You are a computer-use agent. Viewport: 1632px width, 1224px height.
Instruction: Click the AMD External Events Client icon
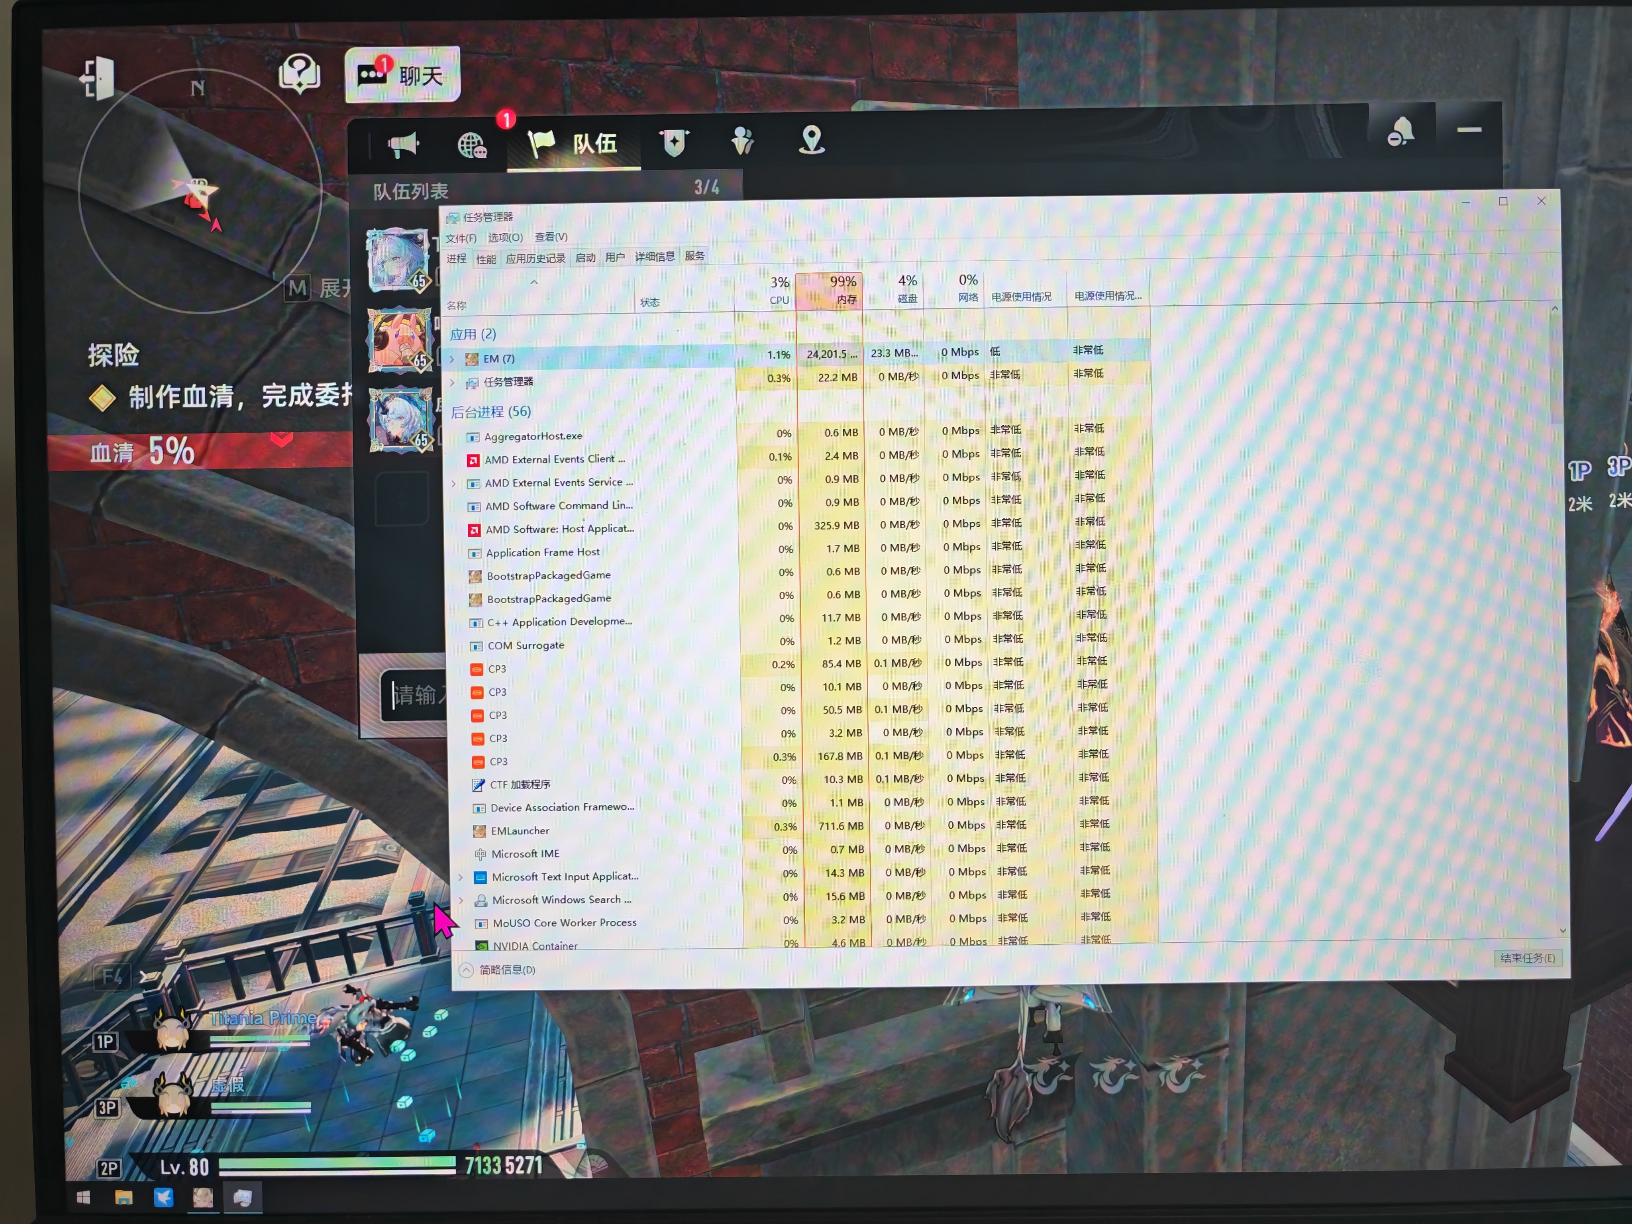[x=473, y=460]
